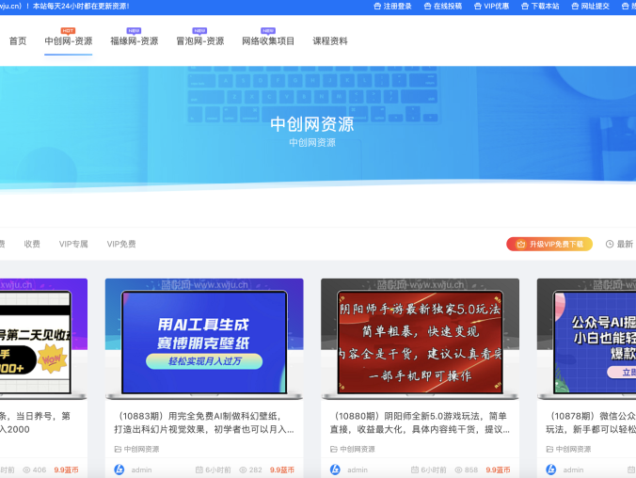This screenshot has height=478, width=636.
Task: Click calendar icon on (10883期) card
Action: [x=199, y=470]
